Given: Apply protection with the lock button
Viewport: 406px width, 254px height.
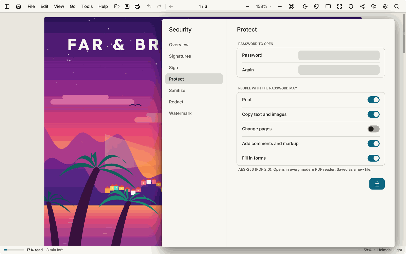Looking at the screenshot, I should (377, 184).
